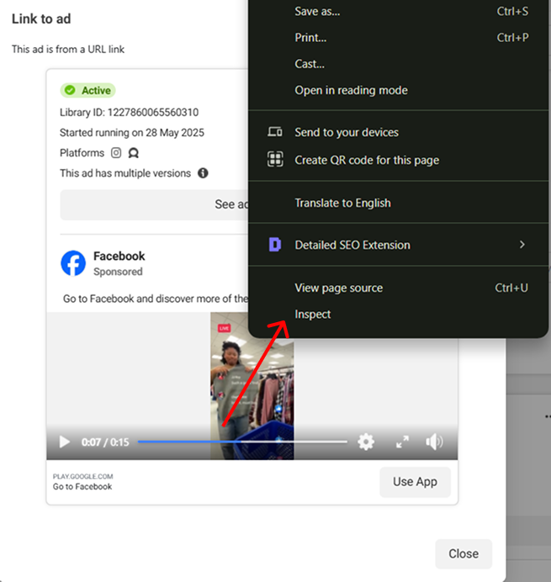Open video settings gear
The width and height of the screenshot is (551, 582).
tap(366, 442)
